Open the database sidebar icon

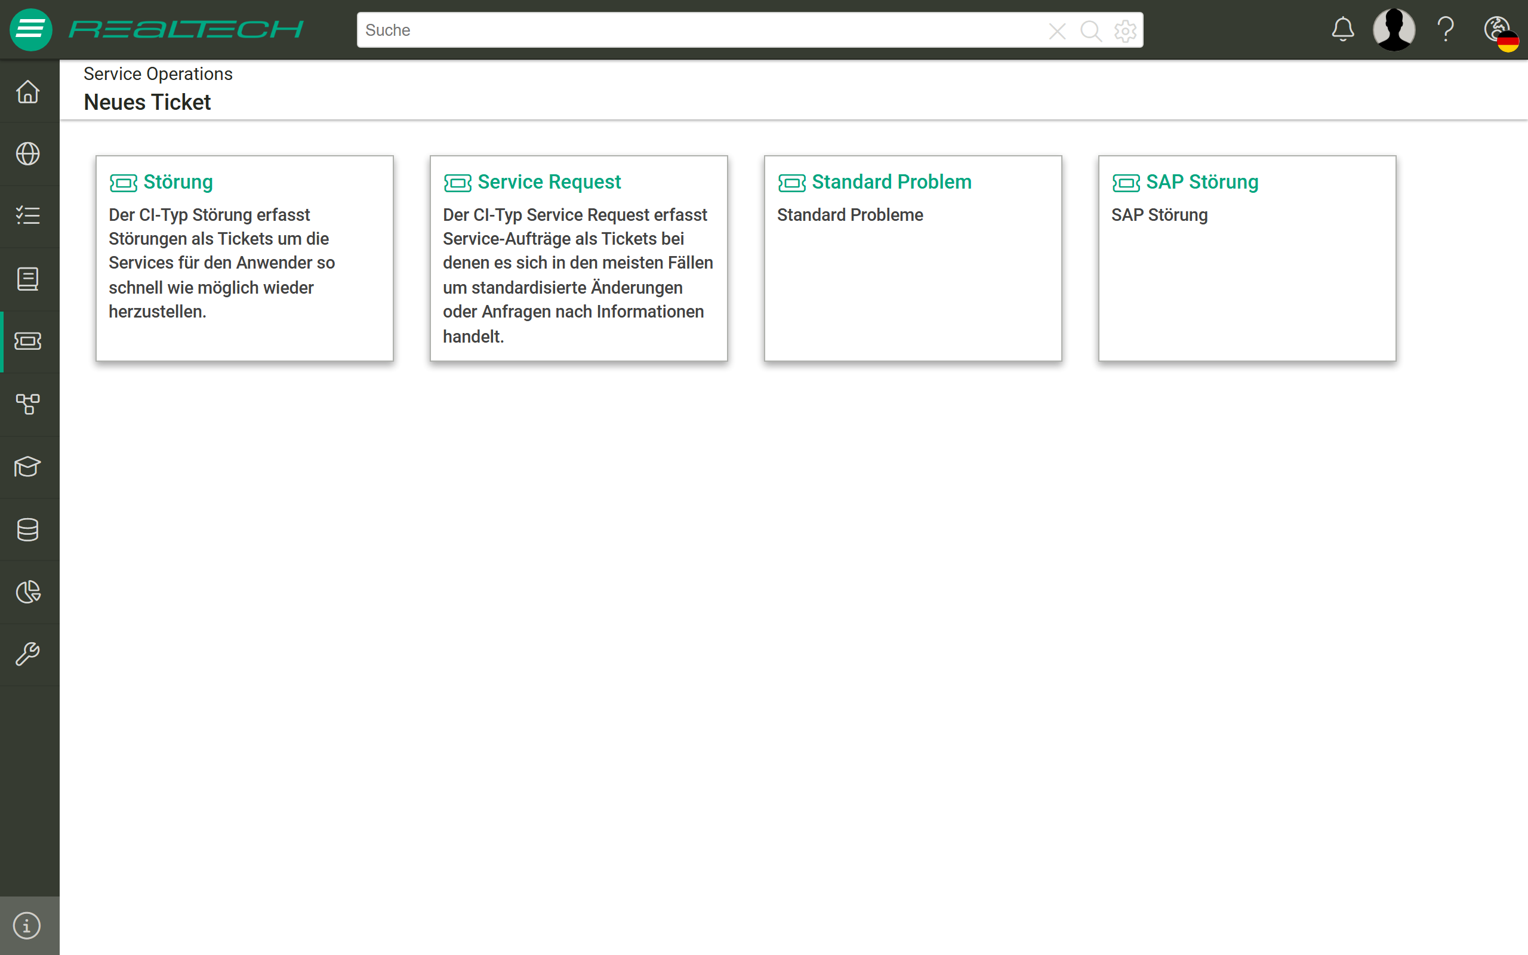pos(28,529)
